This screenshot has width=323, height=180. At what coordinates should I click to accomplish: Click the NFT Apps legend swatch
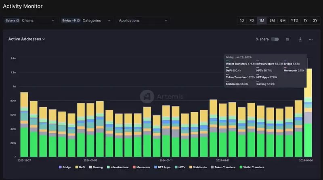click(155, 167)
